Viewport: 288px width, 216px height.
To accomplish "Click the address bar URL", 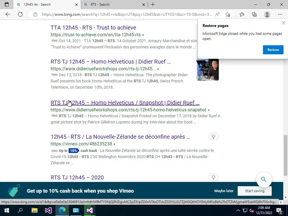I will point(127,14).
